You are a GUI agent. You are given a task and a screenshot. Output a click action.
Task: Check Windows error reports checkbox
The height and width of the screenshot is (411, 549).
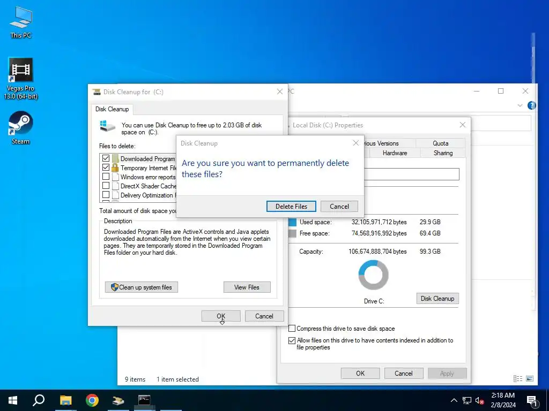[x=106, y=177]
